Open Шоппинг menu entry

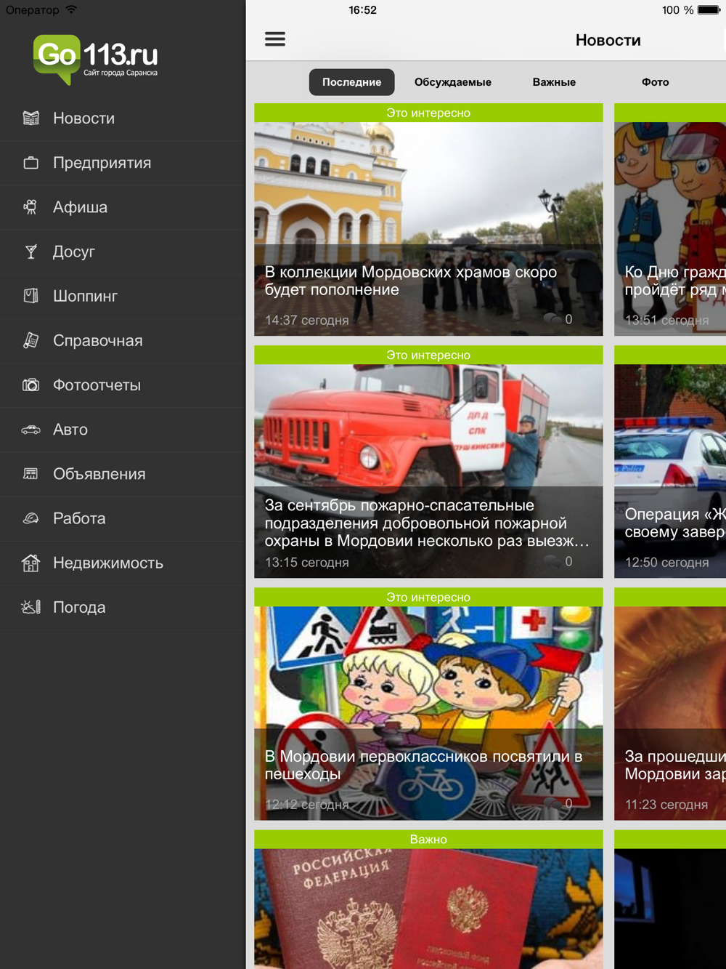(123, 296)
